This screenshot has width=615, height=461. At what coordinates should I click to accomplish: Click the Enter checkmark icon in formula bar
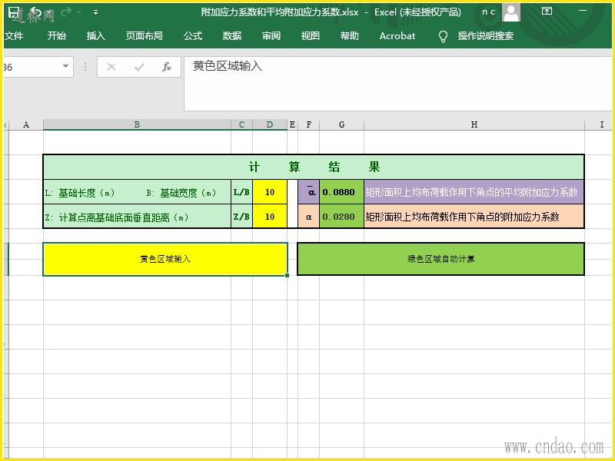(x=139, y=67)
